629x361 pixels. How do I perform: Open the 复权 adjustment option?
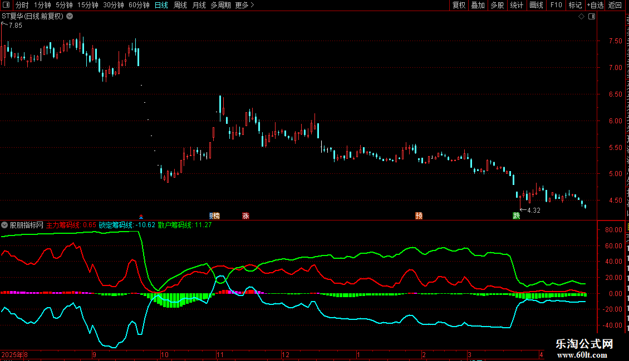[459, 5]
